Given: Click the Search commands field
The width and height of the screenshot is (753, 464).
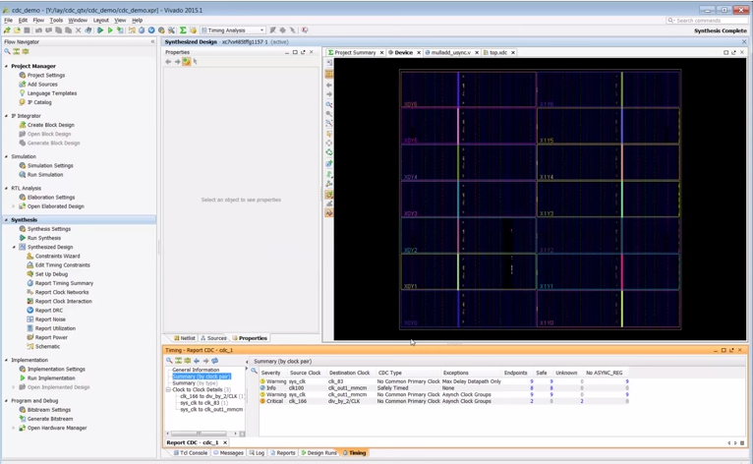Looking at the screenshot, I should (x=707, y=21).
